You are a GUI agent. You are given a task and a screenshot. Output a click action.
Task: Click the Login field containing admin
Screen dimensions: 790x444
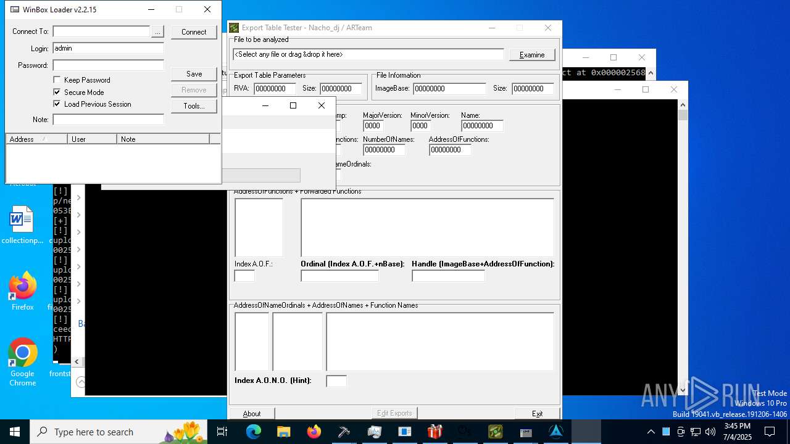point(108,48)
